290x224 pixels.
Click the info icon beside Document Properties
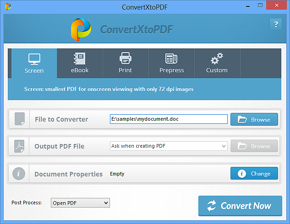point(19,174)
